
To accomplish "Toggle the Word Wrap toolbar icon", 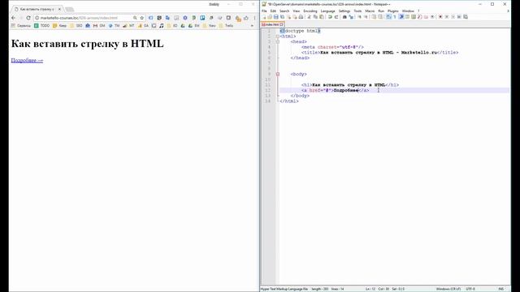I will point(388,17).
